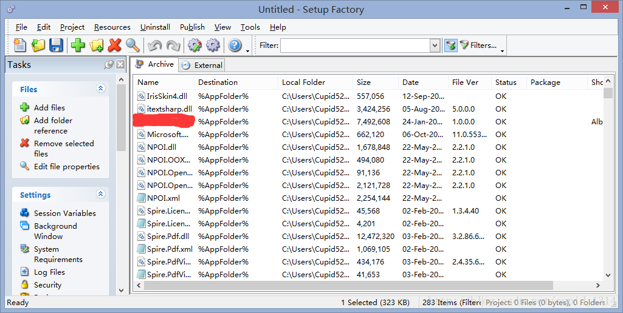Screen dimensions: 623x313
Task: Sort by the Date column header
Action: tap(423, 82)
